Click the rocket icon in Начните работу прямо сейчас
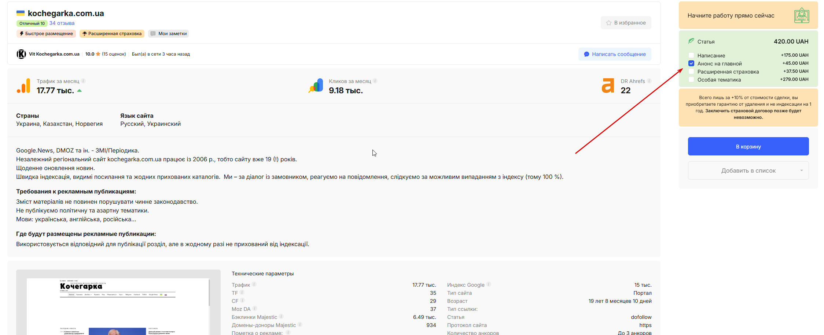824x335 pixels. point(802,15)
